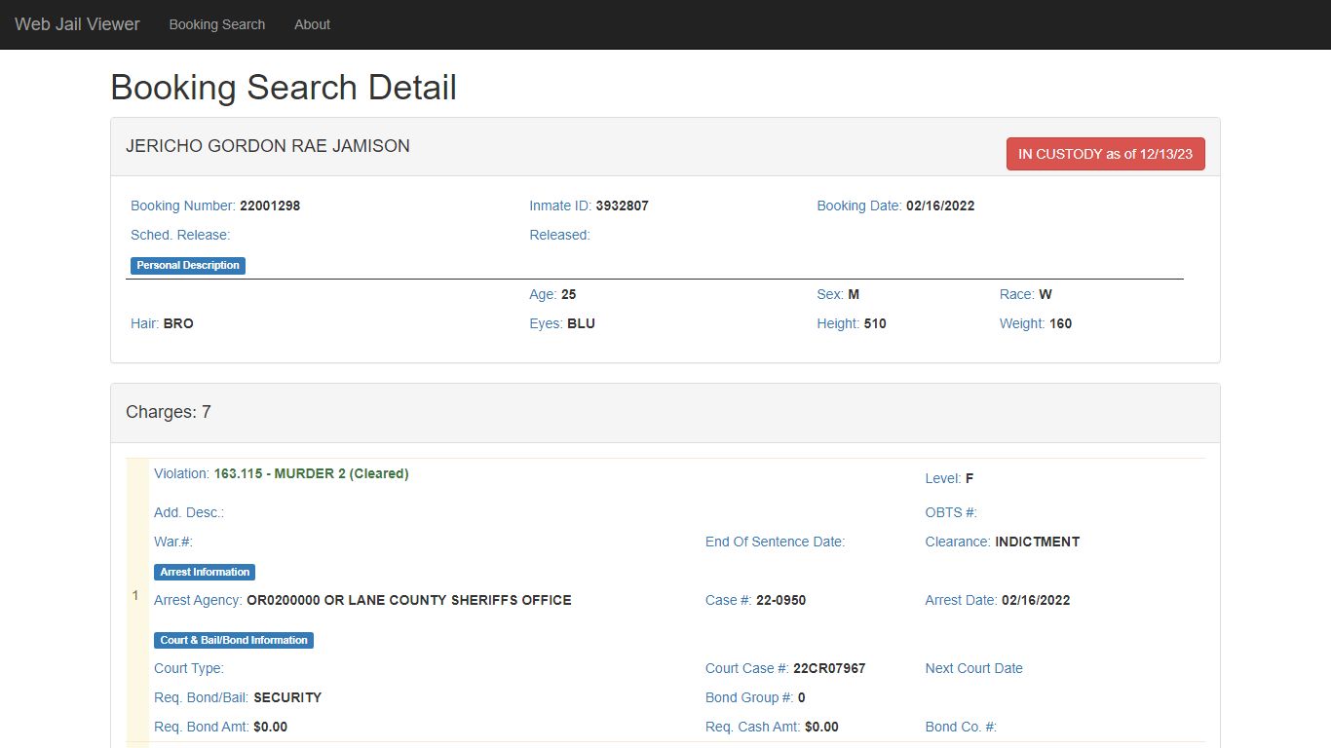
Task: Select the Personal Description label
Action: click(188, 265)
